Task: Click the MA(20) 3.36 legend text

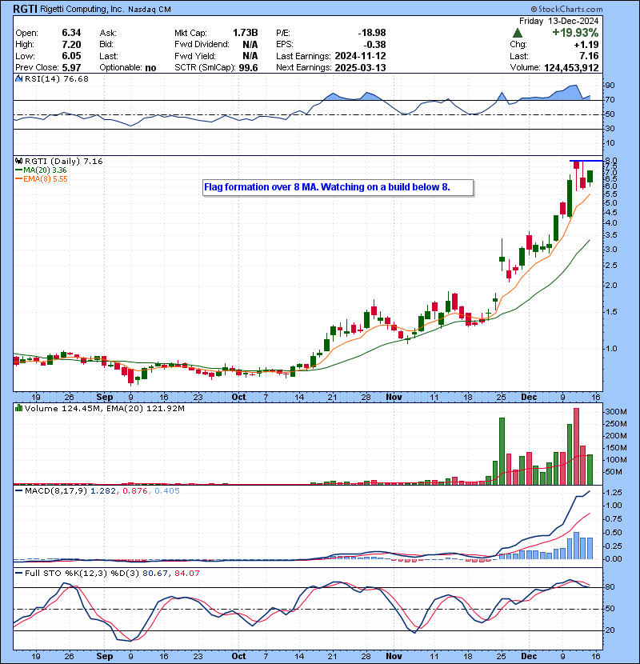Action: [x=45, y=170]
